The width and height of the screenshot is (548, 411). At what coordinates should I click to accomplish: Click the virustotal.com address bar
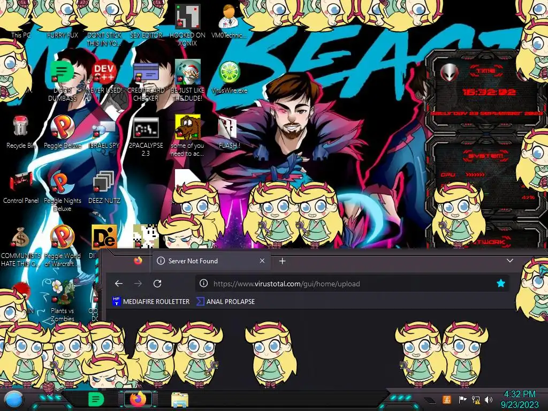(x=351, y=284)
